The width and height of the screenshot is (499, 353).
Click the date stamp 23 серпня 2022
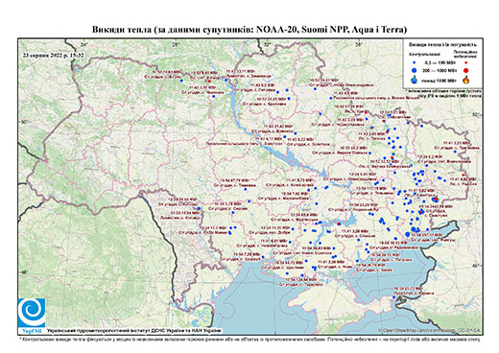tap(53, 55)
